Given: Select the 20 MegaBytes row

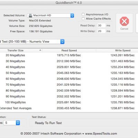Looking at the screenshot, I should coord(69,55).
